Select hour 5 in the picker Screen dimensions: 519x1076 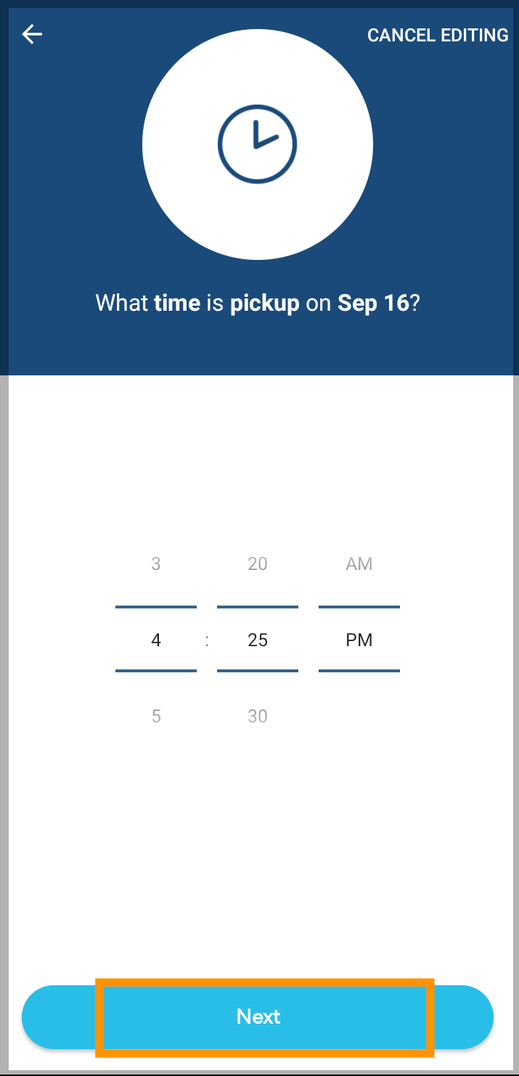[156, 716]
